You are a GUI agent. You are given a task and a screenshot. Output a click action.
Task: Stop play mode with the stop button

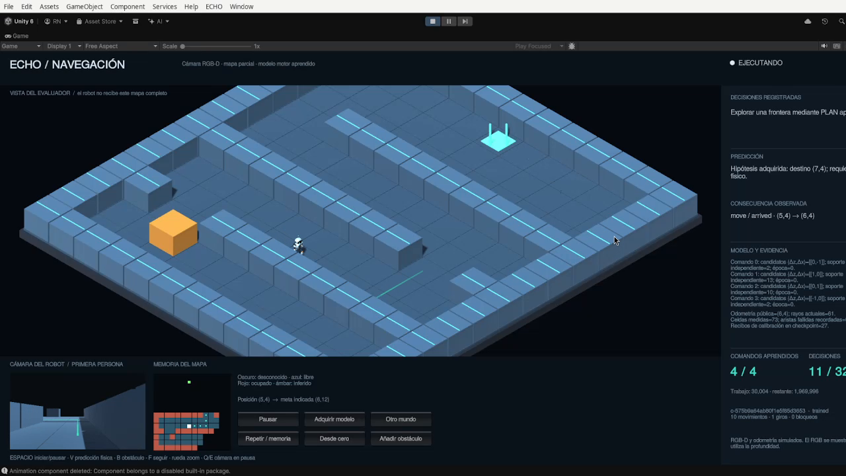coord(433,21)
